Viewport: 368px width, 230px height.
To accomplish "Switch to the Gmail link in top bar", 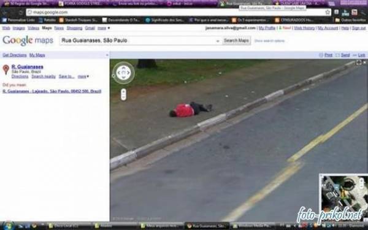I will click(x=90, y=28).
